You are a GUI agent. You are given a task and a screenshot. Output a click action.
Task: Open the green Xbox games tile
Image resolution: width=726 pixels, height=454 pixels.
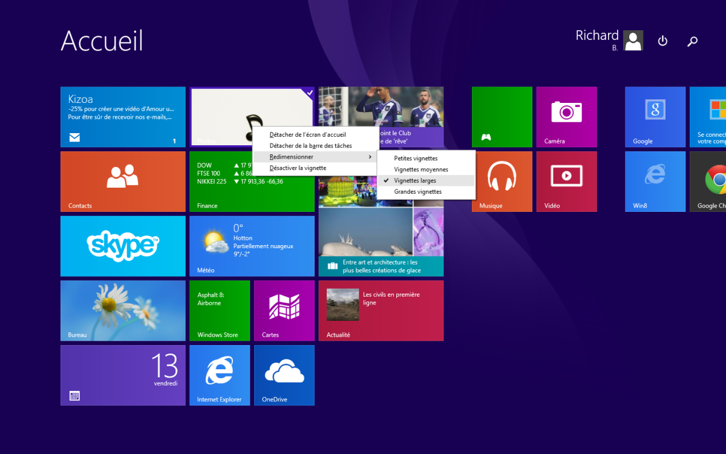502,117
